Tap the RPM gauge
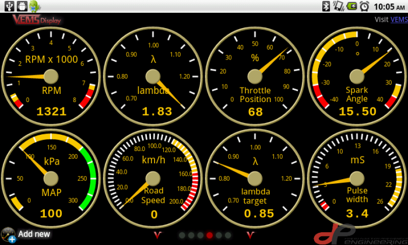The image size is (408, 245). click(51, 76)
